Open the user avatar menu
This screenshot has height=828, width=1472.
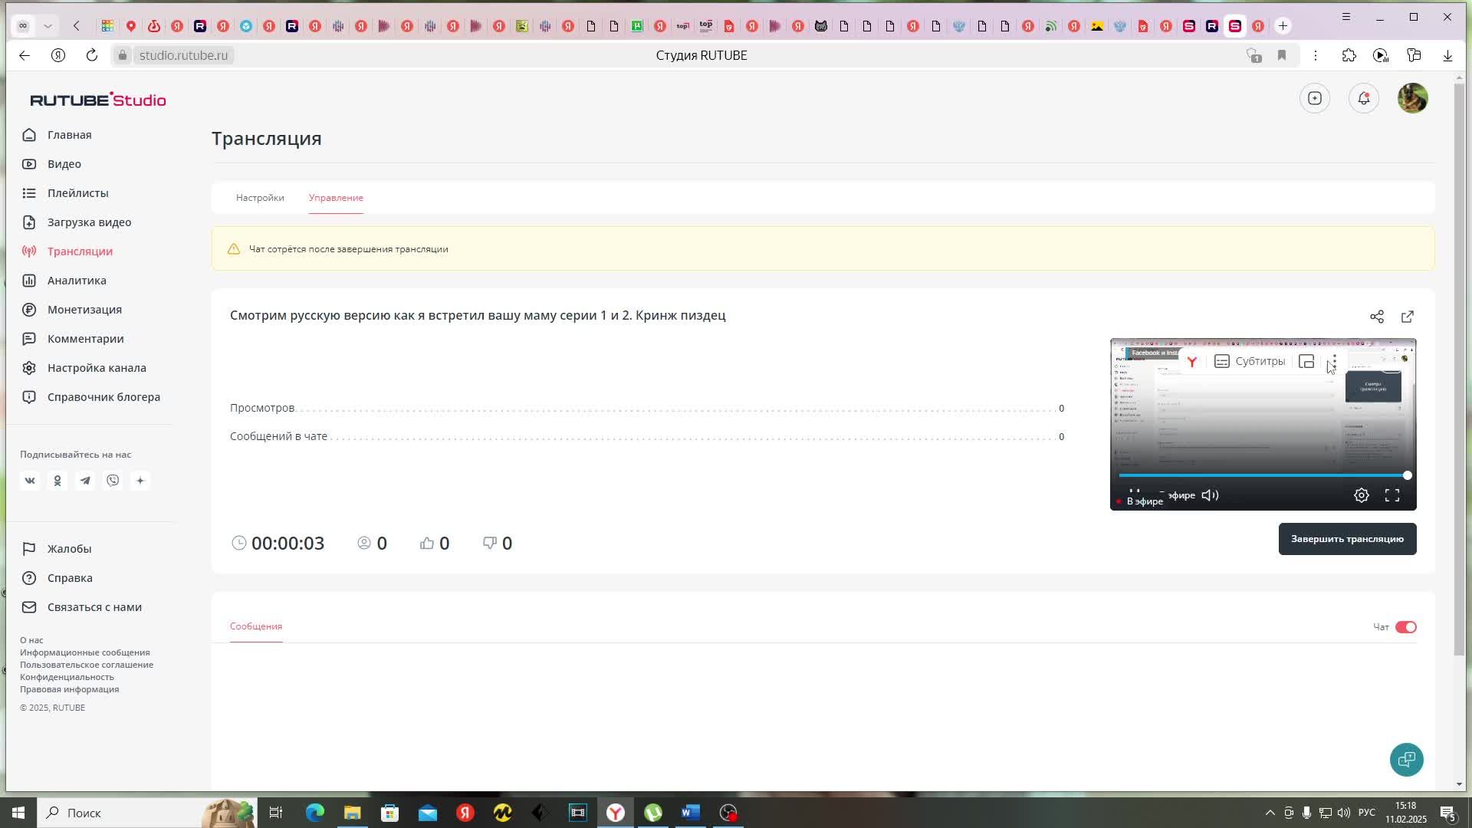pos(1412,98)
